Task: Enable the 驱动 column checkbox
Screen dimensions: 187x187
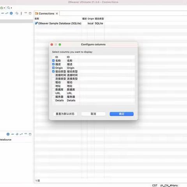Action: click(x=53, y=82)
